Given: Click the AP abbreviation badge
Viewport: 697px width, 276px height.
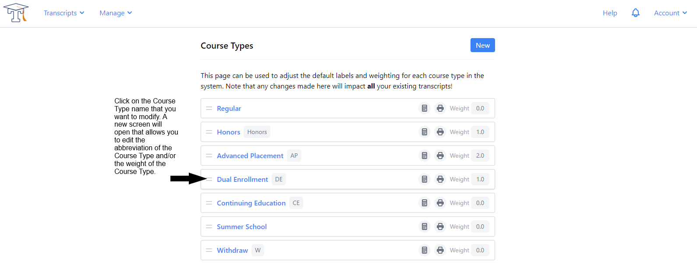Looking at the screenshot, I should (294, 156).
